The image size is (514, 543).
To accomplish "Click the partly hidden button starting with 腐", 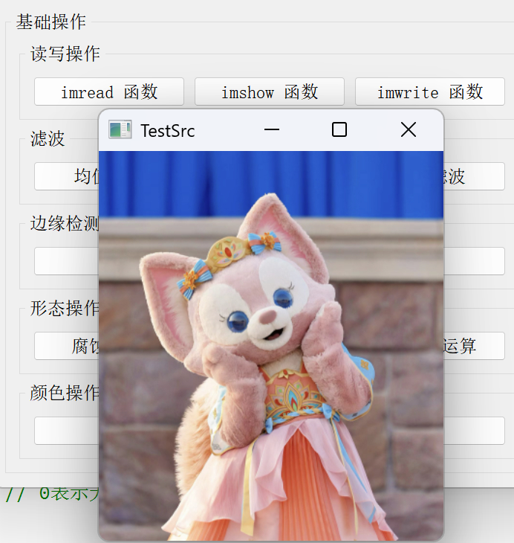I will coord(66,346).
